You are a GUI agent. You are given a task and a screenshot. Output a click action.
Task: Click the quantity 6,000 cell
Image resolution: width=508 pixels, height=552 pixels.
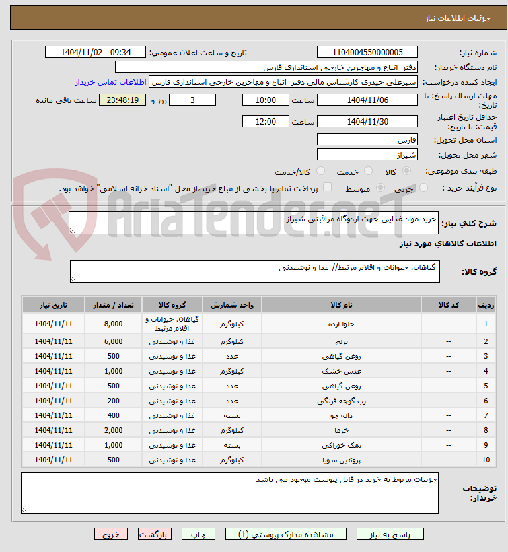[113, 341]
